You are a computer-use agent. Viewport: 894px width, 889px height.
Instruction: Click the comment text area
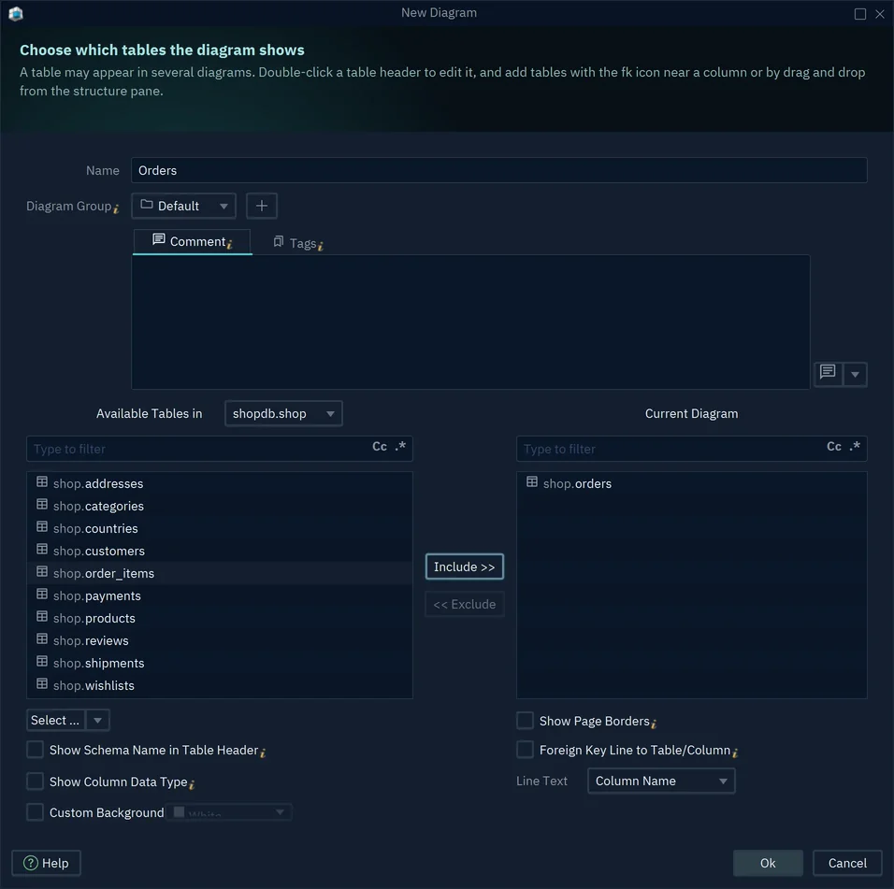click(471, 322)
